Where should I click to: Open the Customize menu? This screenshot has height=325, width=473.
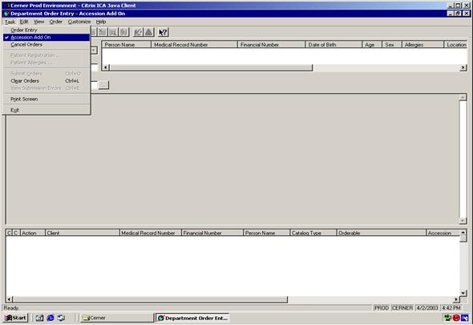click(x=79, y=22)
